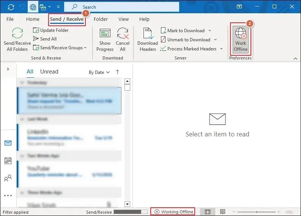Viewport: 301px width, 216px height.
Task: Open the Help tab
Action: coord(144,19)
